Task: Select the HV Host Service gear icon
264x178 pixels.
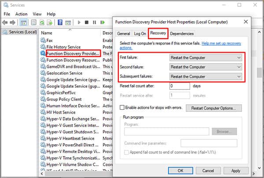Action: click(x=43, y=112)
